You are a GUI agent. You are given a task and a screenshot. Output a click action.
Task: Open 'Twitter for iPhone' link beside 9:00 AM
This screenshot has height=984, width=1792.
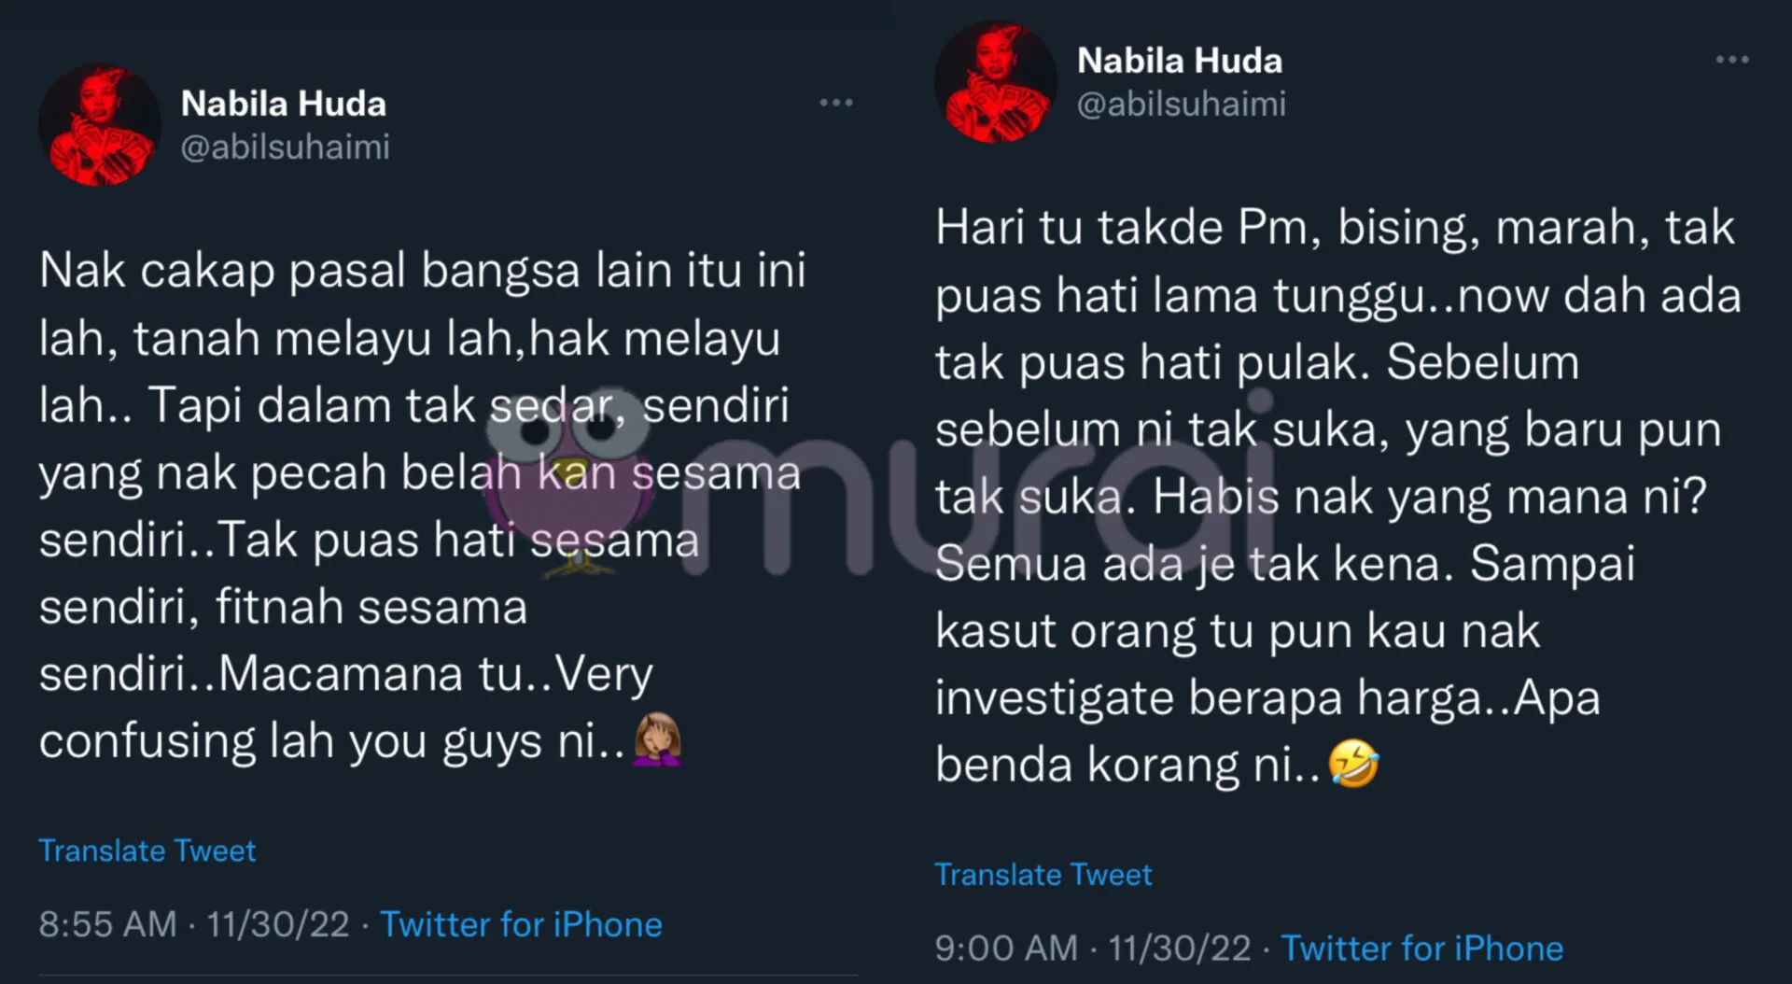(1421, 949)
